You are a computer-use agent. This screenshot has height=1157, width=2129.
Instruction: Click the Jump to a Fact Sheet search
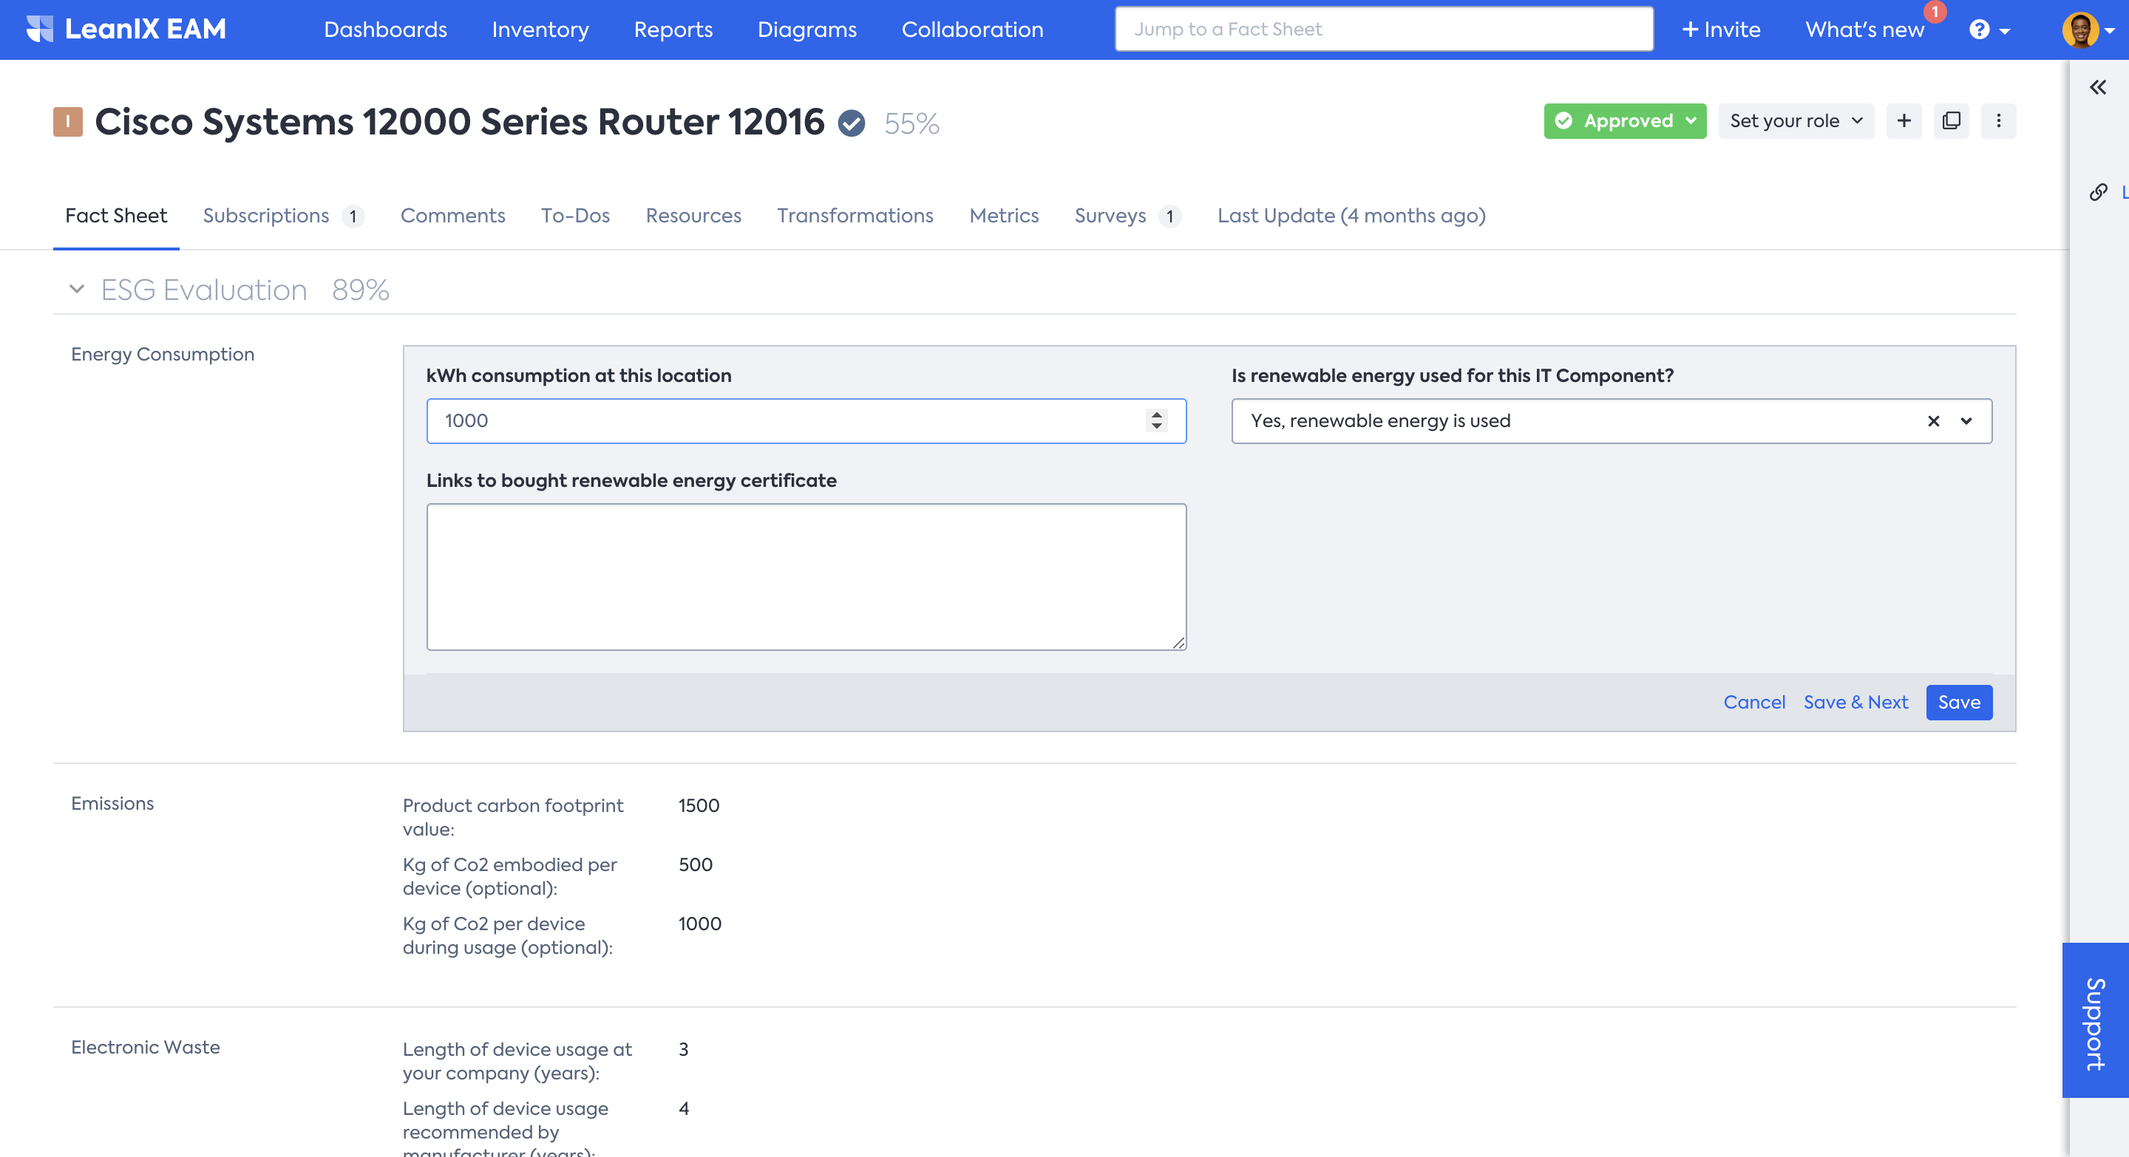click(1384, 30)
